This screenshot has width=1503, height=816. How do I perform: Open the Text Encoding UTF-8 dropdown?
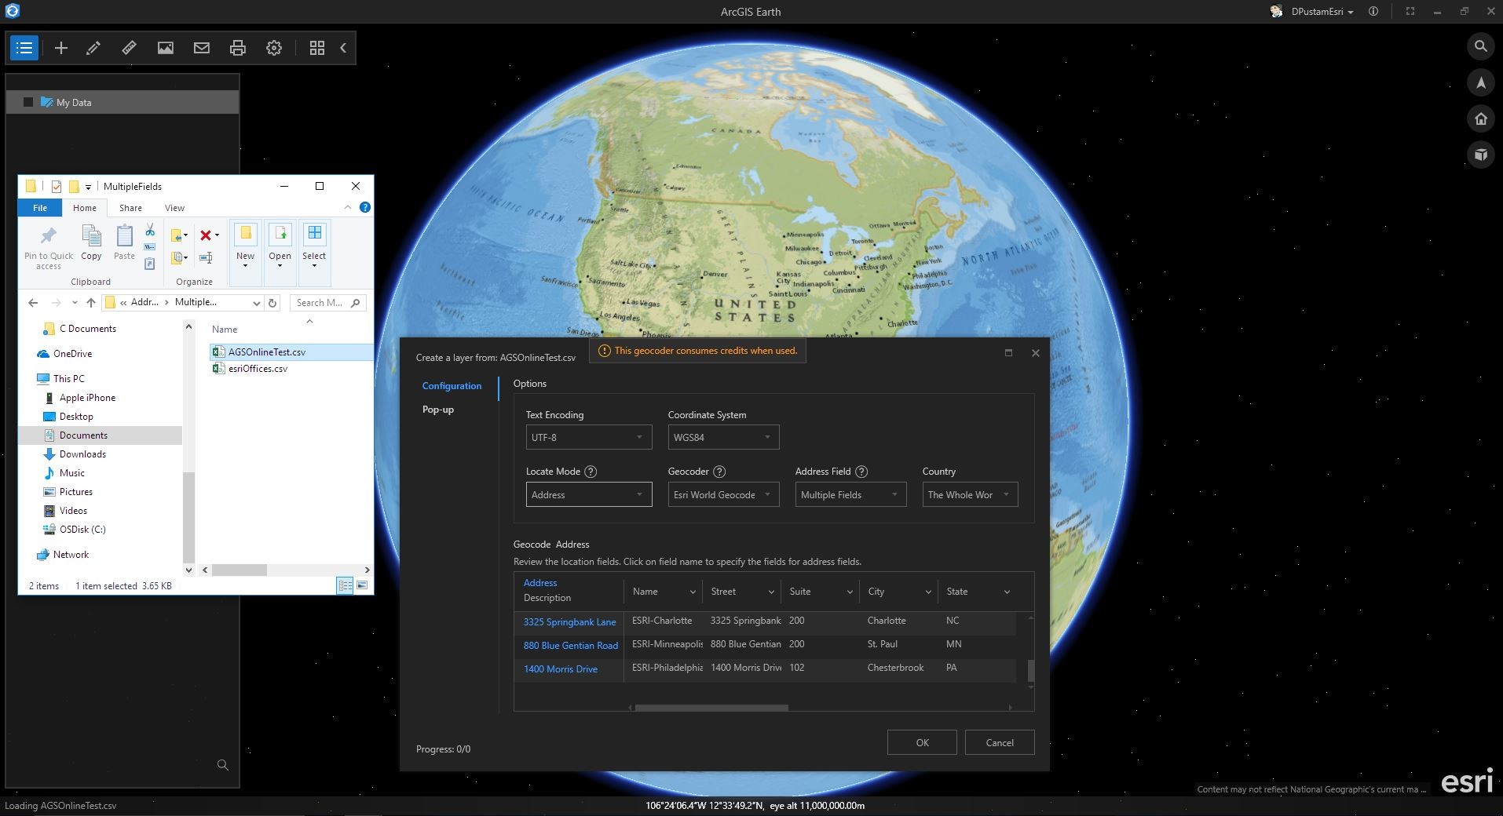589,437
